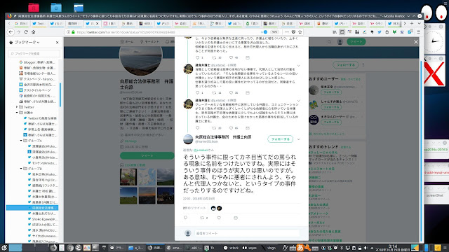
Task: Switch to the first browser tab
Action: tap(21, 23)
